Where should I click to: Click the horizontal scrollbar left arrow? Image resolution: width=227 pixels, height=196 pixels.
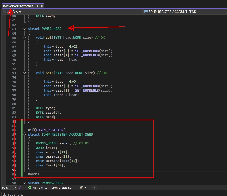point(95,188)
